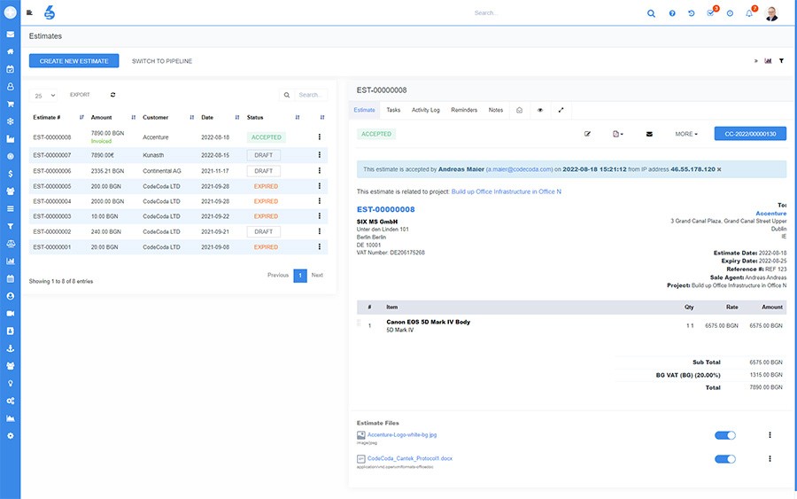Click the envelope send-email icon for the estimate
The height and width of the screenshot is (499, 797).
(x=649, y=135)
